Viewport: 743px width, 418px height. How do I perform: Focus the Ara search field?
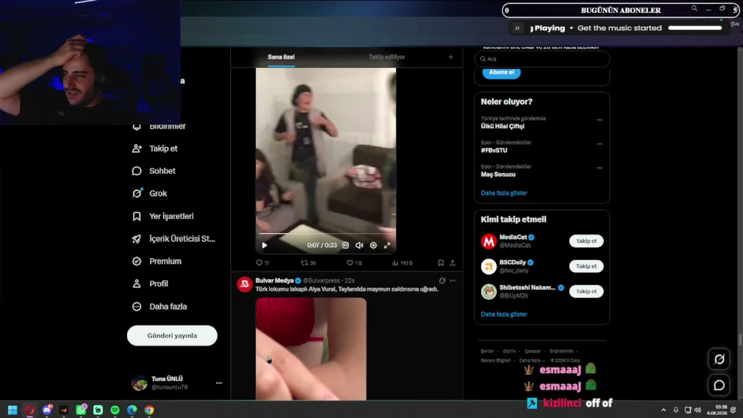(x=542, y=59)
